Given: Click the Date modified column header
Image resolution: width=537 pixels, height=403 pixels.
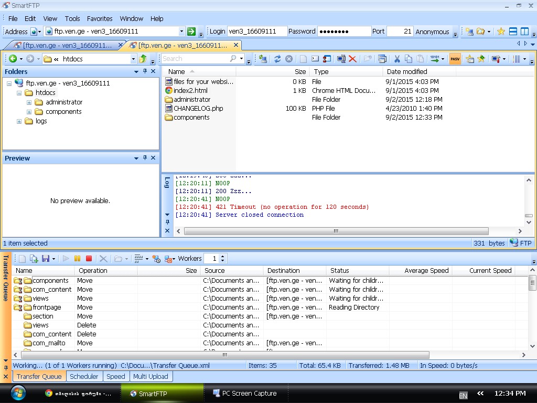Looking at the screenshot, I should 407,71.
